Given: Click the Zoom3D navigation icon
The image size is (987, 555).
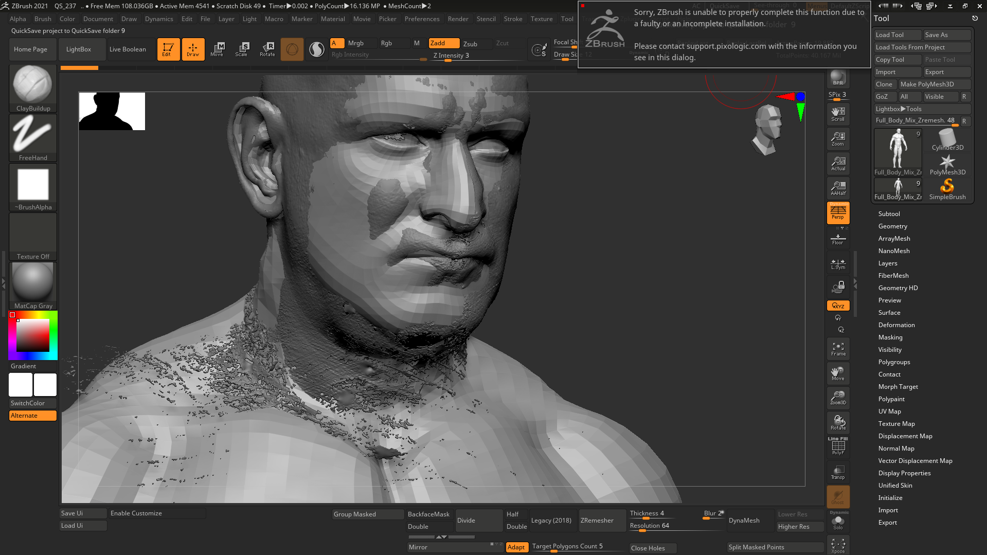Looking at the screenshot, I should pos(838,398).
